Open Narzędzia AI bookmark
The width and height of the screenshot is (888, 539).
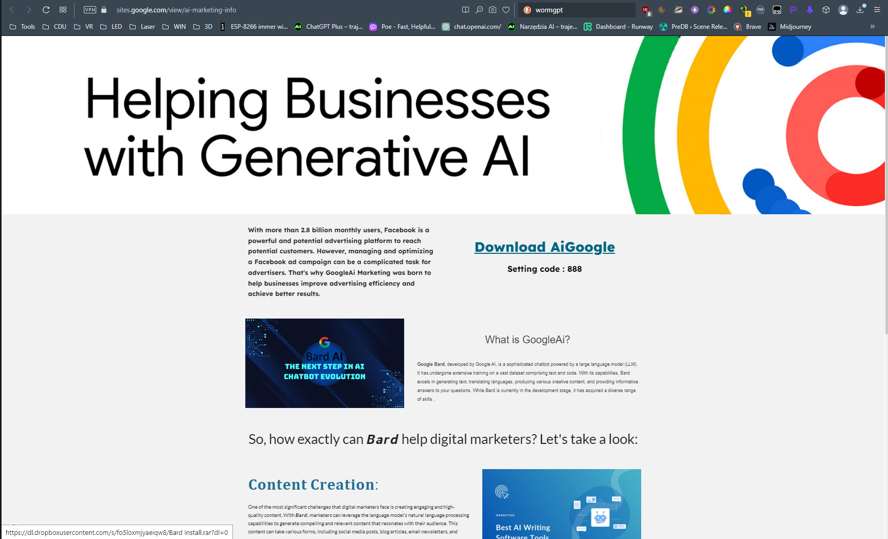coord(542,27)
